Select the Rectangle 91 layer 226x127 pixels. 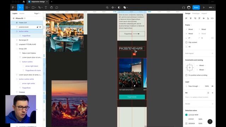click(x=27, y=40)
